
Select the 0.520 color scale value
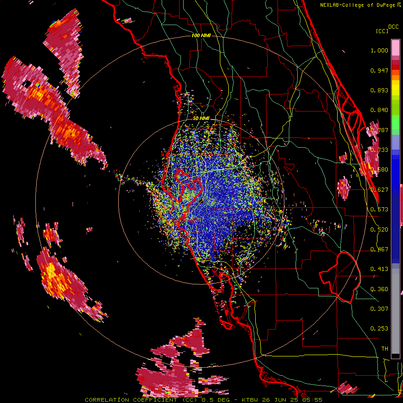coord(379,229)
